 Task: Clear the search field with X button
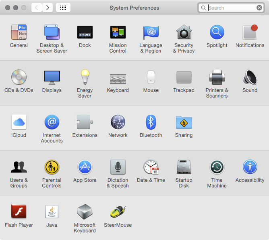259,8
